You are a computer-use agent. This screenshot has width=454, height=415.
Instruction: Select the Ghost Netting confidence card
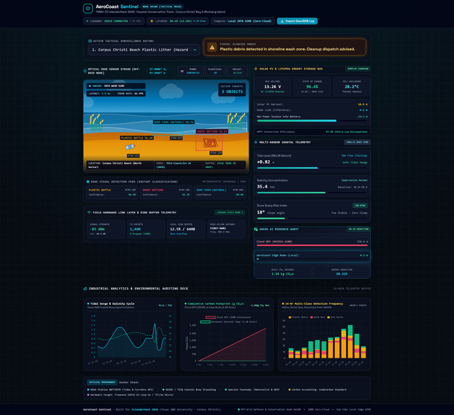(x=166, y=192)
